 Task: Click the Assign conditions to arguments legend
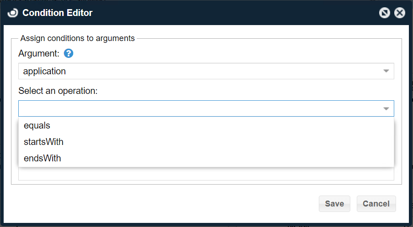77,38
